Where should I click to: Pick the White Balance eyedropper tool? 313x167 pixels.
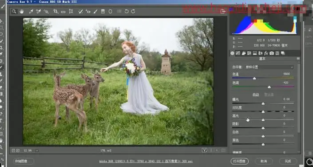(31, 12)
